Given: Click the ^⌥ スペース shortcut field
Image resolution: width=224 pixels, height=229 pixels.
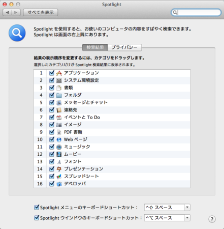Looking at the screenshot, I should [164, 218].
